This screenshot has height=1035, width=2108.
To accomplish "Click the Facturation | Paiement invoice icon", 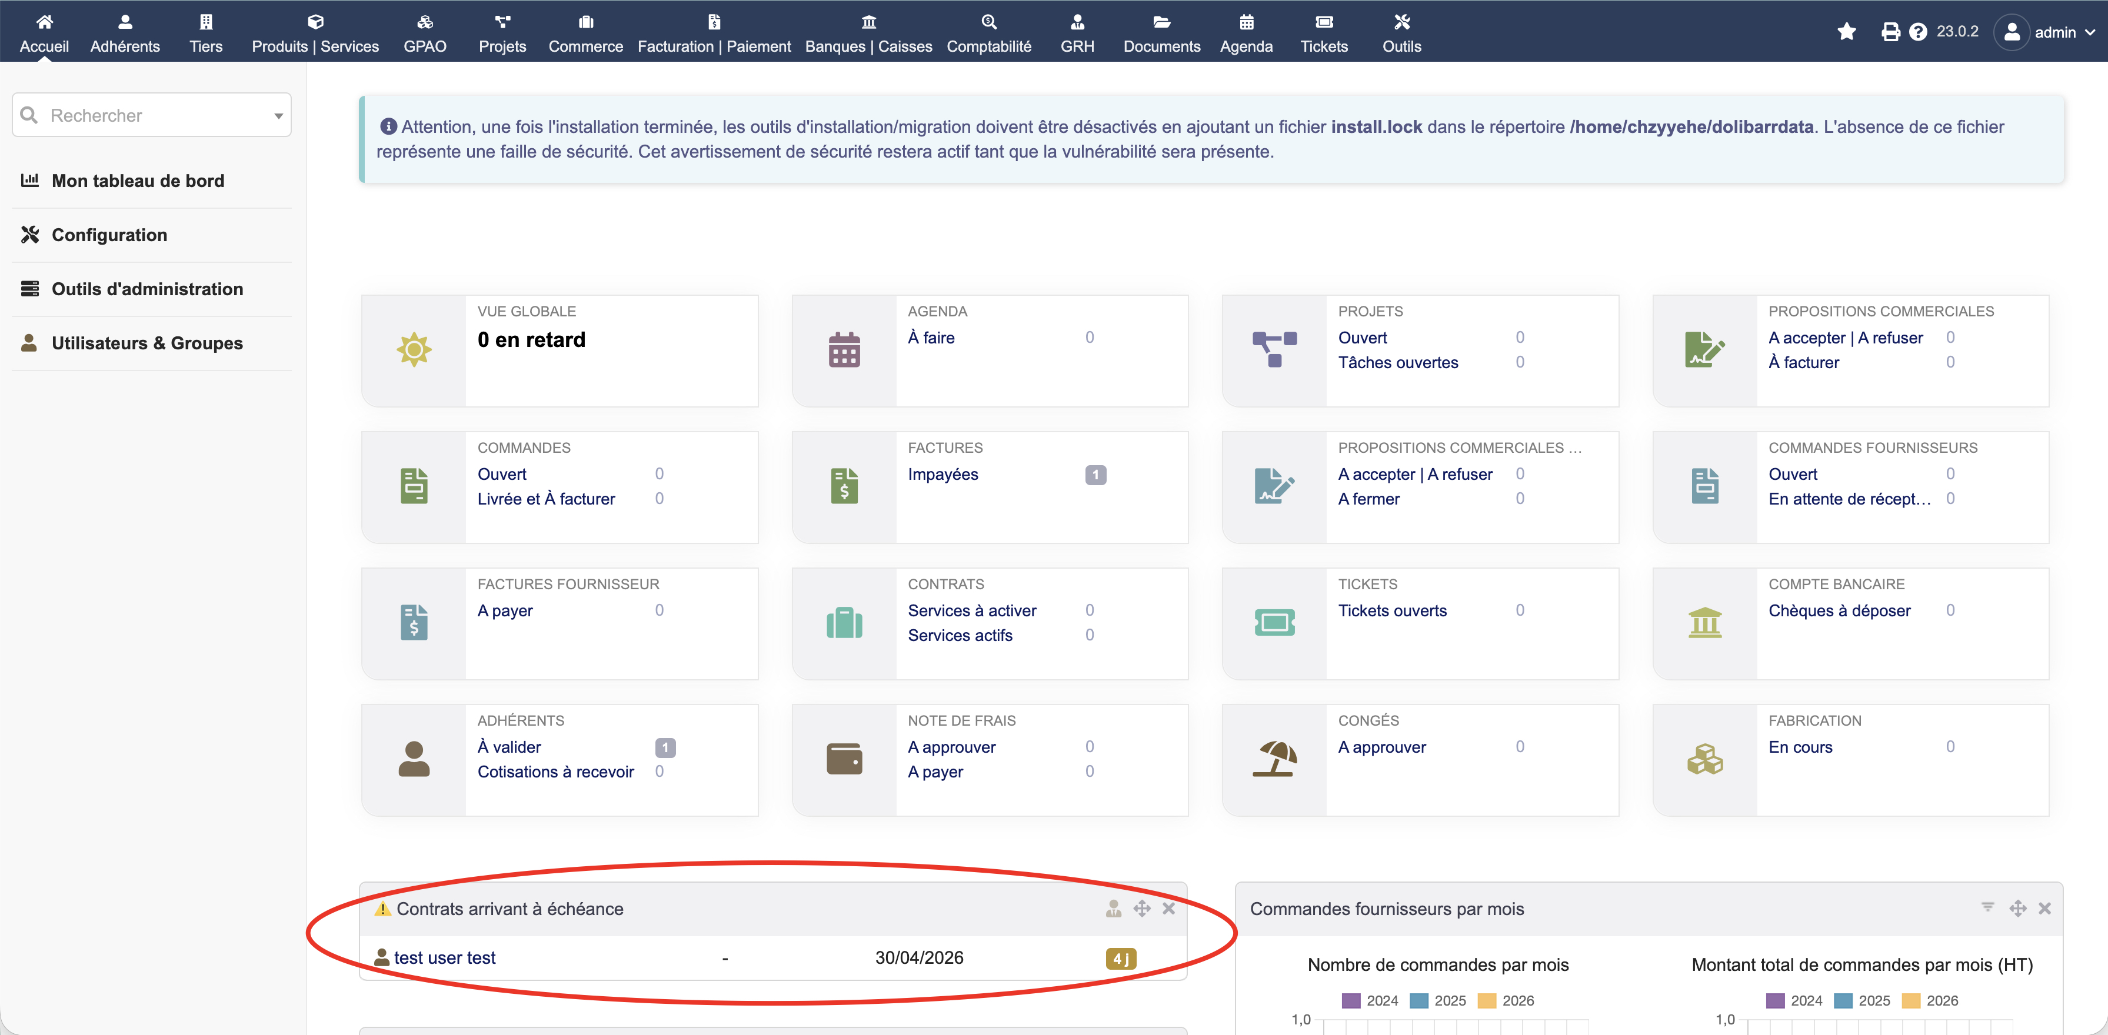I will (714, 22).
